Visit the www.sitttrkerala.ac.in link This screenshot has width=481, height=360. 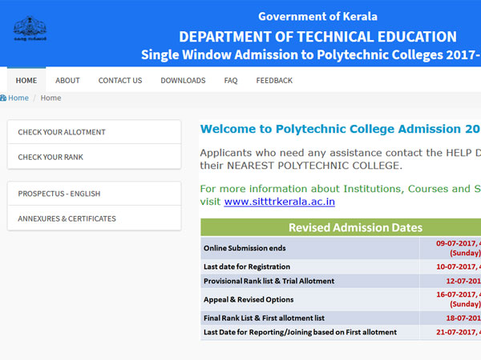(x=279, y=202)
